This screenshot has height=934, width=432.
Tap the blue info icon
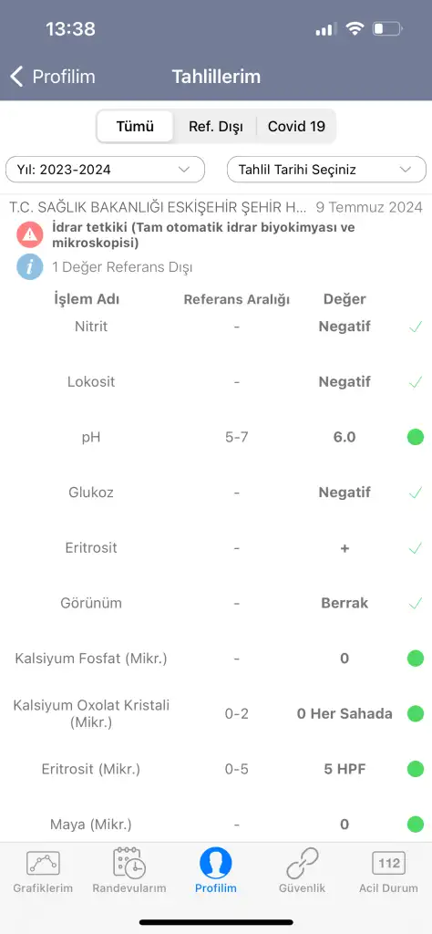(x=30, y=267)
